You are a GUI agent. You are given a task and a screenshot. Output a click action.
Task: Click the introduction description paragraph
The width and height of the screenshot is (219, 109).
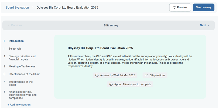tap(130, 61)
